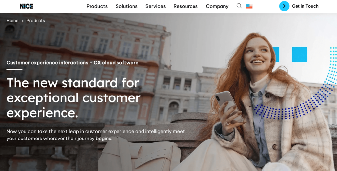Select the Products breadcrumb

(36, 21)
